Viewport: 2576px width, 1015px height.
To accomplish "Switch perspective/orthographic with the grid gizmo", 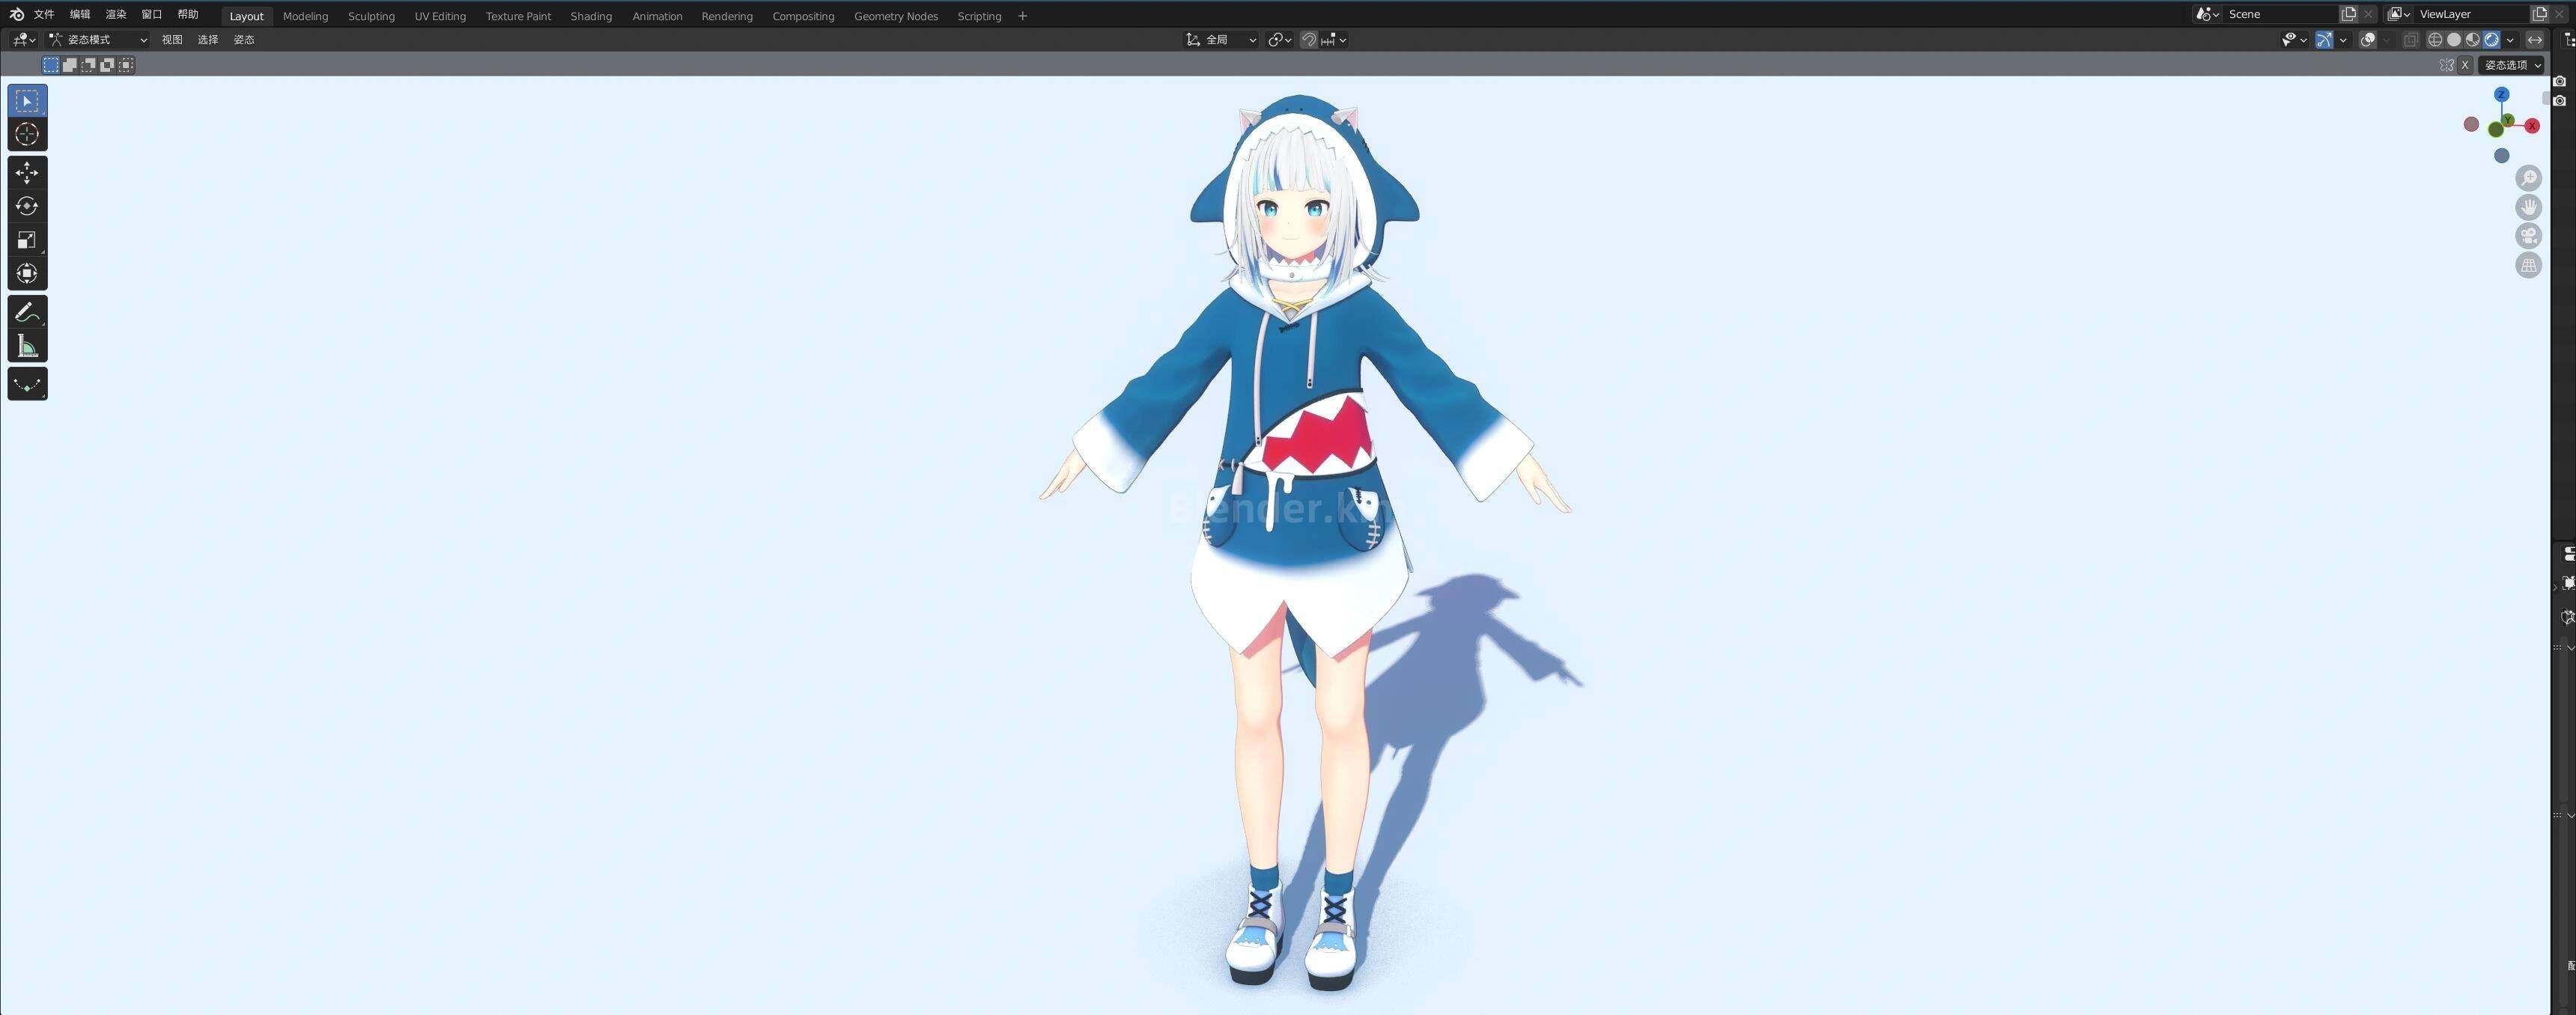I will pyautogui.click(x=2528, y=265).
